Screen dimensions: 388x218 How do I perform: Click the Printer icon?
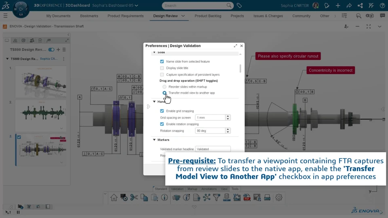[x=267, y=197]
